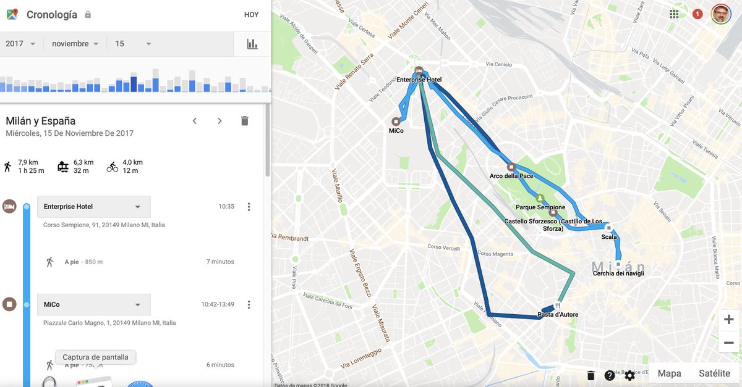Viewport: 742px width, 387px height.
Task: Open the day dropdown showing 15
Action: click(133, 44)
